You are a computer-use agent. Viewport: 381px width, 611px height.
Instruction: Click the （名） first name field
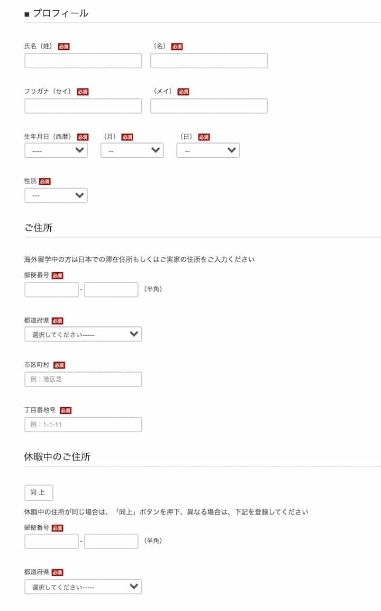[x=208, y=61]
